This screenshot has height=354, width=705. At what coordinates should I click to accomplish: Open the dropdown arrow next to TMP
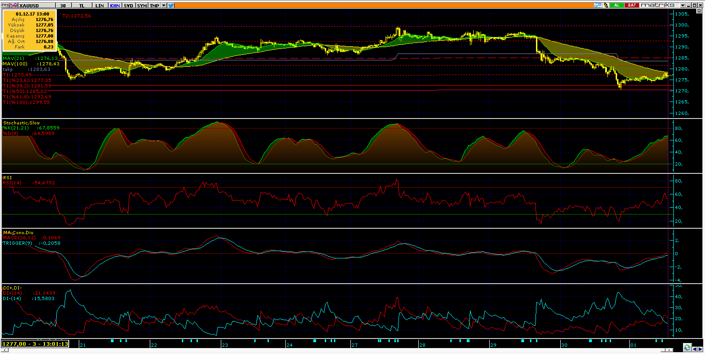click(x=163, y=5)
